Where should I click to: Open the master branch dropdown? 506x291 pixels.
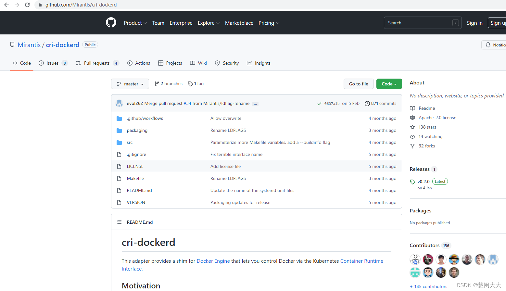[130, 84]
